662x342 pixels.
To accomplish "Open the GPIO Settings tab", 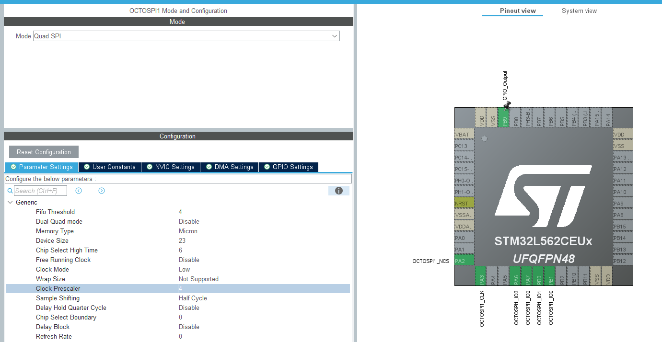I will (289, 167).
